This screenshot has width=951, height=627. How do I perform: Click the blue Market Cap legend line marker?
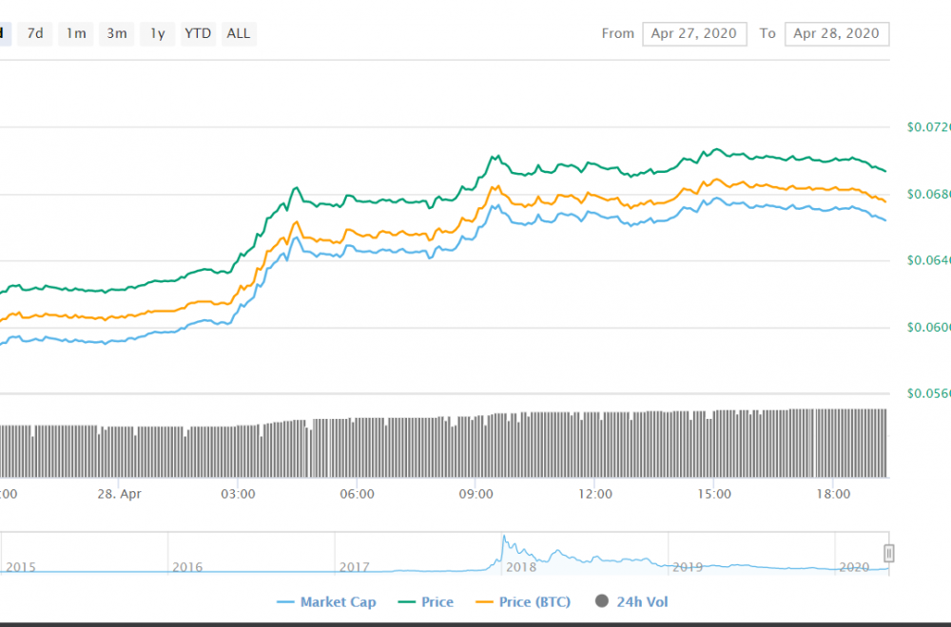(285, 602)
